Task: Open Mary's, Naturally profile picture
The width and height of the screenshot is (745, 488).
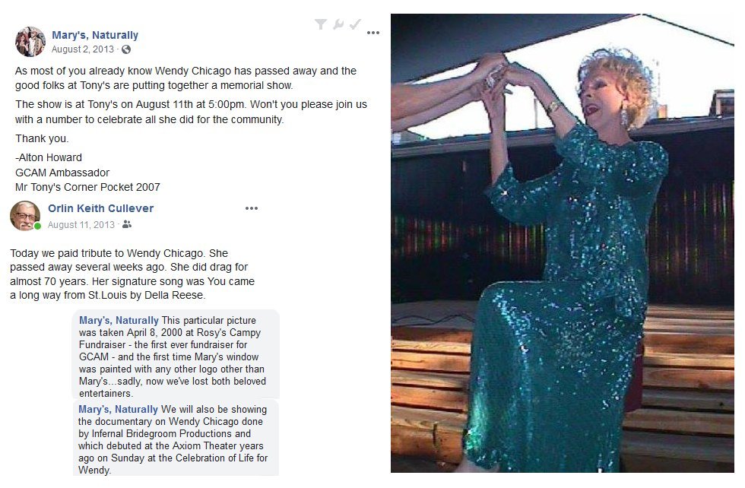Action: pos(30,42)
